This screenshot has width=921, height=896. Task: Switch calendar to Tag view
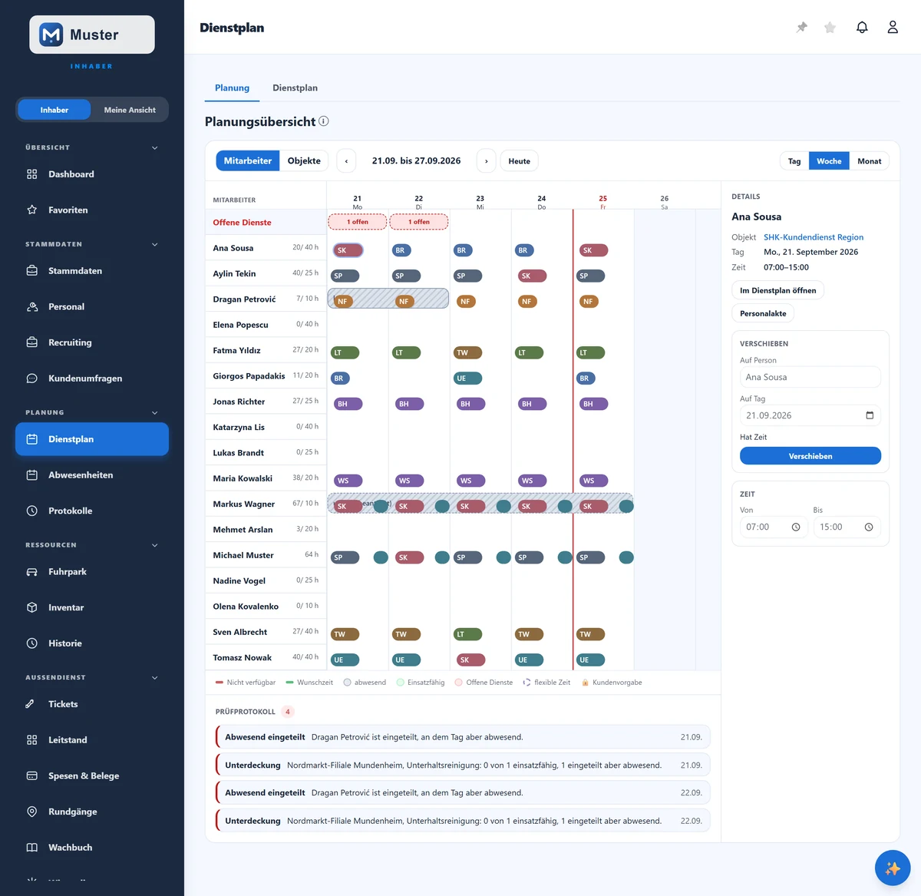794,161
